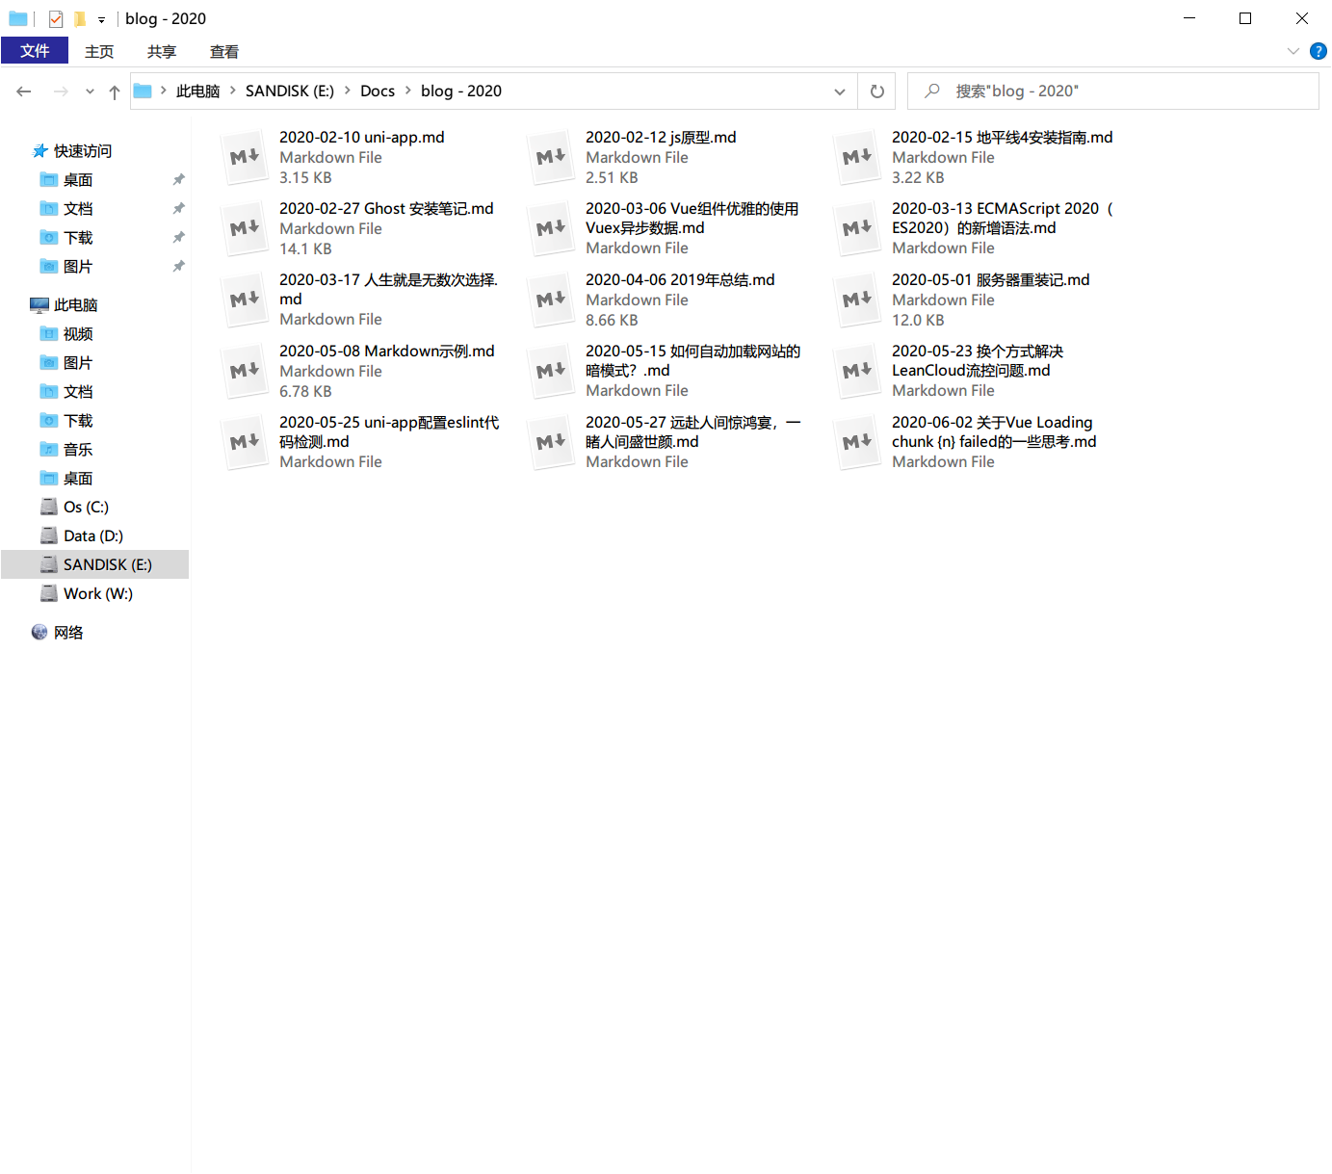Click the Up one level arrow
Image resolution: width=1332 pixels, height=1174 pixels.
(115, 91)
